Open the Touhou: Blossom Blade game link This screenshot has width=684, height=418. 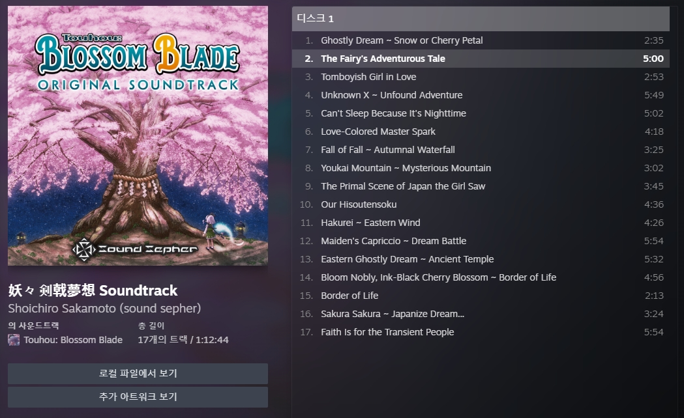click(73, 340)
